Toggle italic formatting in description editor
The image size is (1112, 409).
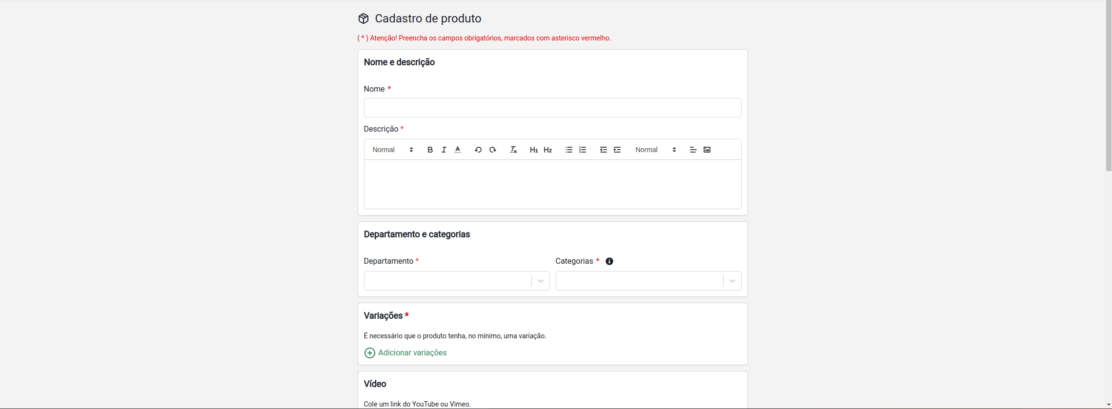click(x=444, y=150)
